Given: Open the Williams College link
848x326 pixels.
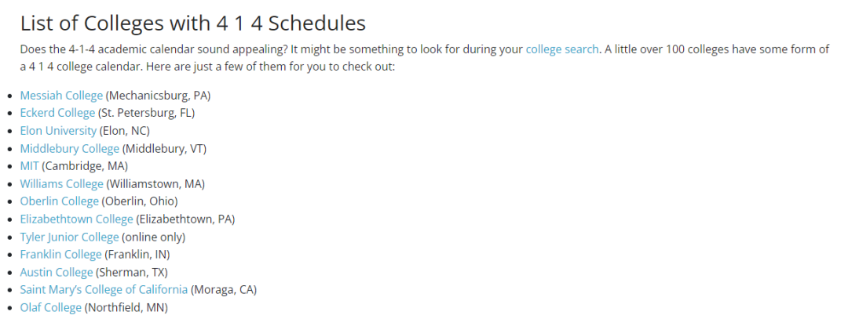Looking at the screenshot, I should [x=61, y=183].
